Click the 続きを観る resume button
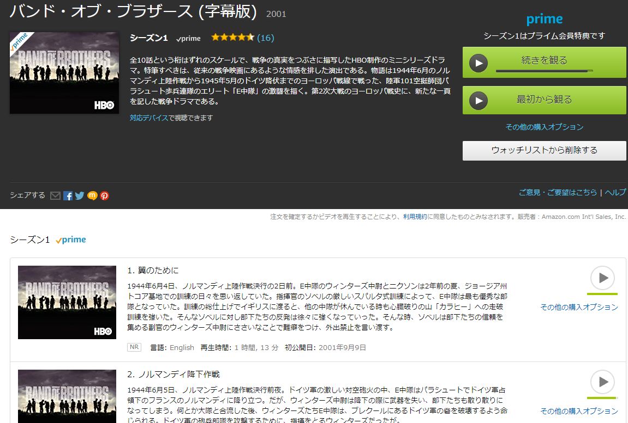Image resolution: width=628 pixels, height=423 pixels. [x=544, y=62]
